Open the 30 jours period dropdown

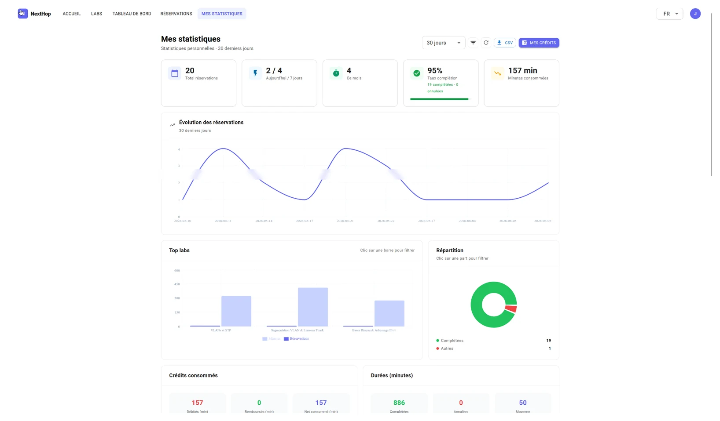click(444, 43)
